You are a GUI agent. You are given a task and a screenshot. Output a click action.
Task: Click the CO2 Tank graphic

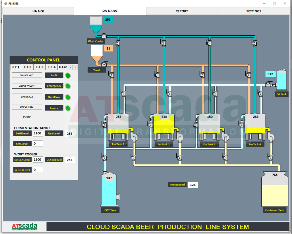(110, 189)
